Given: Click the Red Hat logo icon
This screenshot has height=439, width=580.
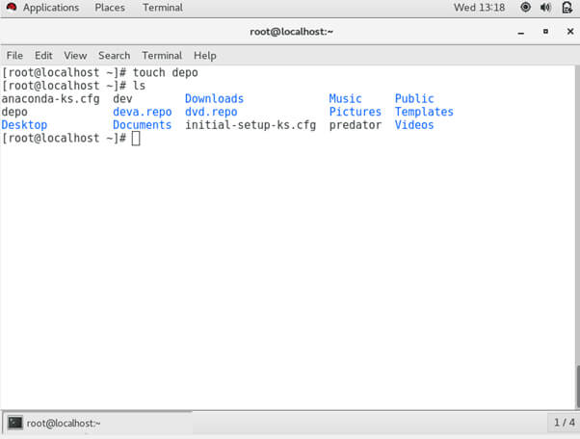Looking at the screenshot, I should [12, 7].
